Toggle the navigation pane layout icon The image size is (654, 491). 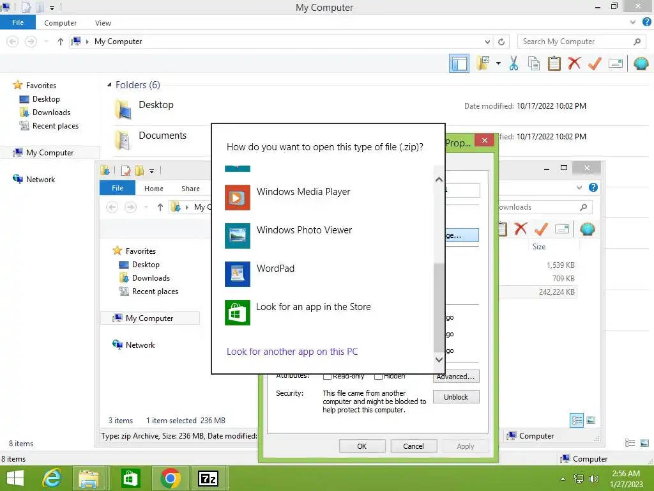coord(459,63)
